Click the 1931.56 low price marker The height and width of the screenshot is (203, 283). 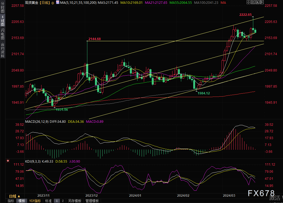tap(62, 109)
